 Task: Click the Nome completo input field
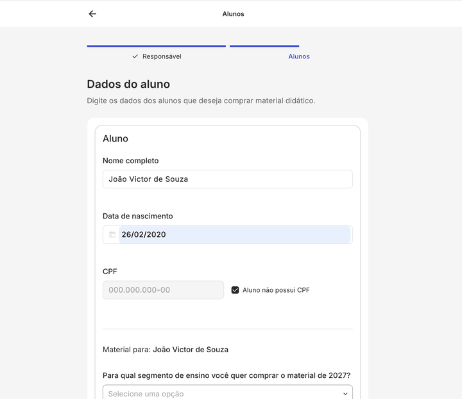227,179
